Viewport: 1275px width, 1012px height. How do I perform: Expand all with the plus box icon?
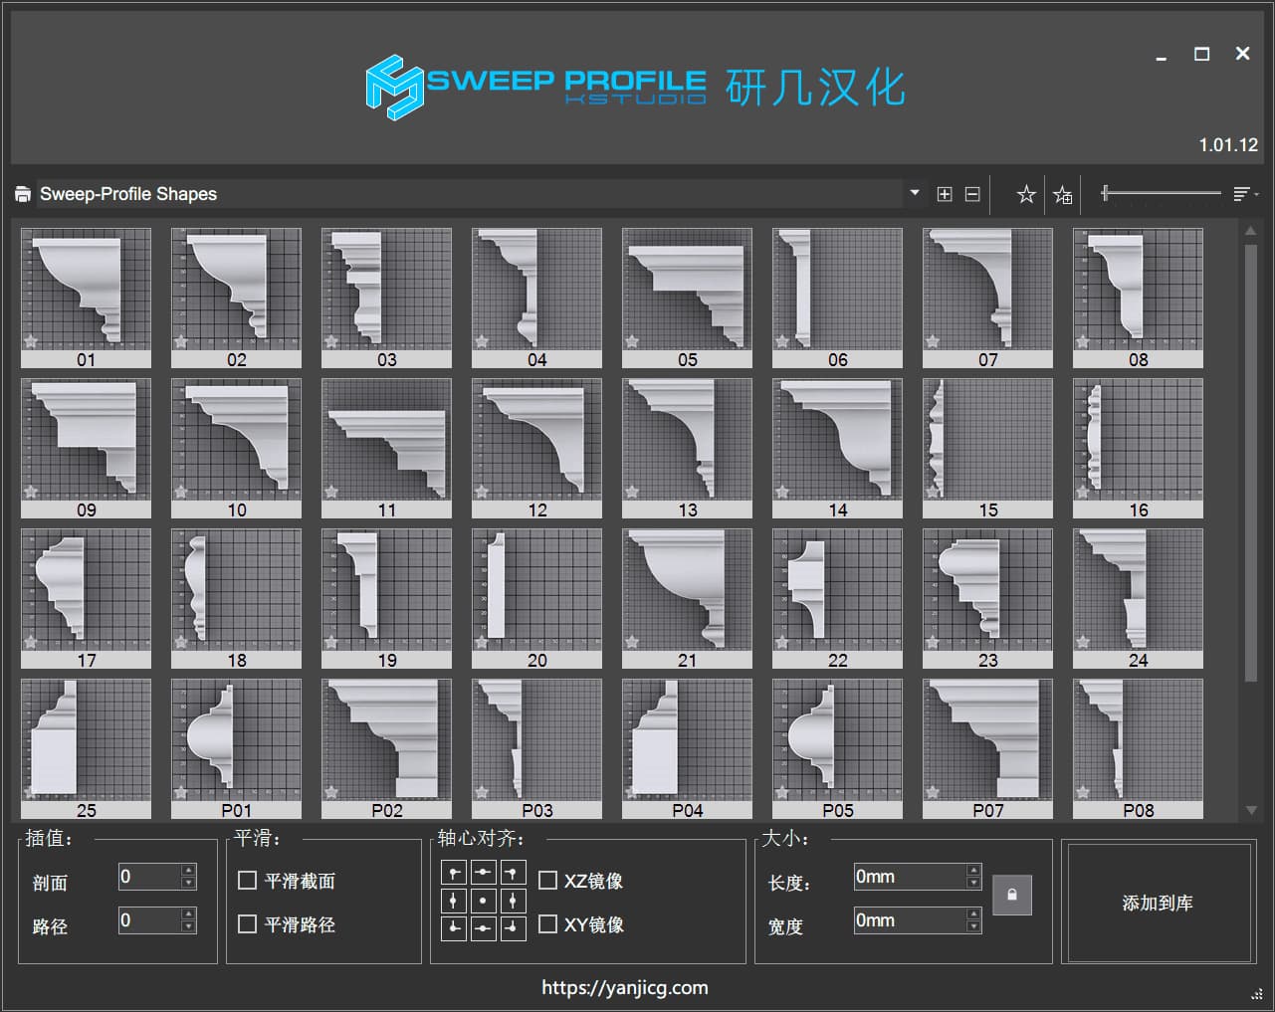point(945,194)
